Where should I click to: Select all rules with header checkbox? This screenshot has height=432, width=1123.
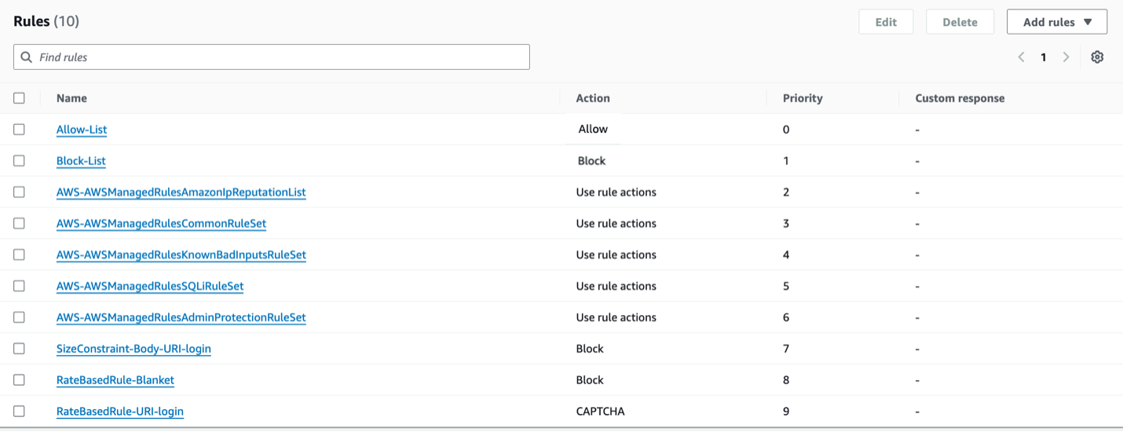point(19,98)
